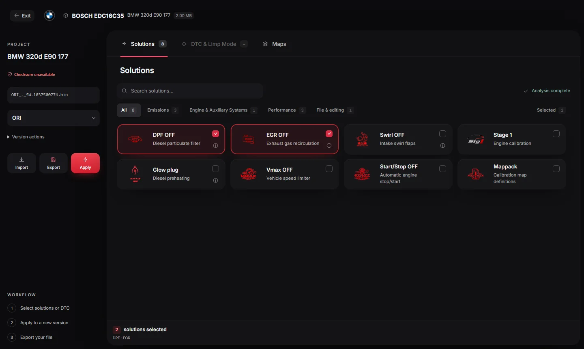Click the search magnifier icon
The image size is (584, 349).
tap(125, 91)
